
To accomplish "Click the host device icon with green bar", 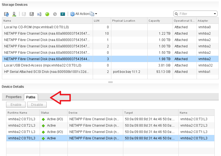I will click(x=14, y=14).
